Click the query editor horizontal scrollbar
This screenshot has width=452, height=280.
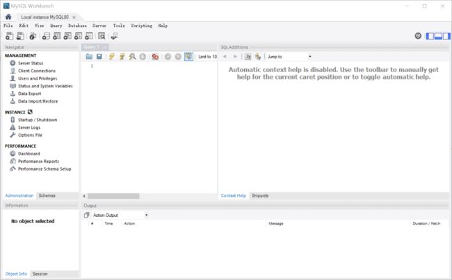pos(113,196)
